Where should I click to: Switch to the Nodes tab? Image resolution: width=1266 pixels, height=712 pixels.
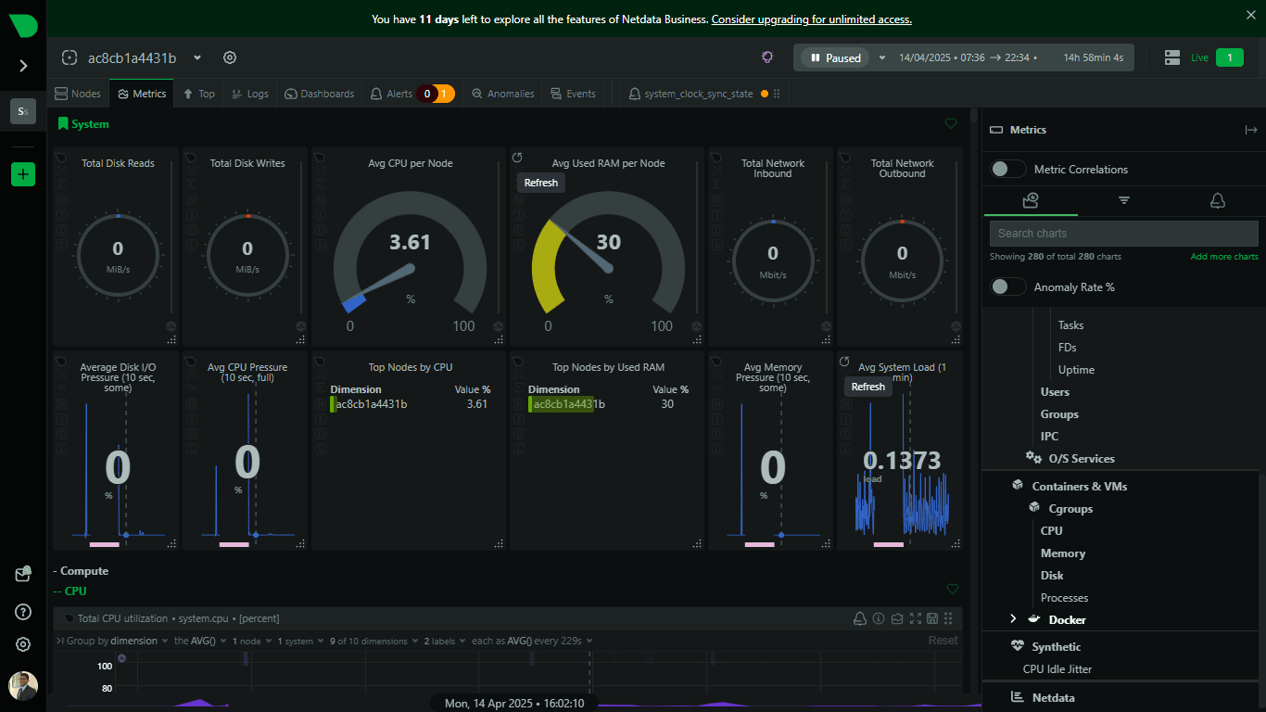click(78, 94)
